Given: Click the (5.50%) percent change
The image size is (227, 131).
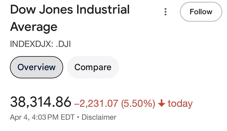Looking at the screenshot, I should click(x=138, y=103).
